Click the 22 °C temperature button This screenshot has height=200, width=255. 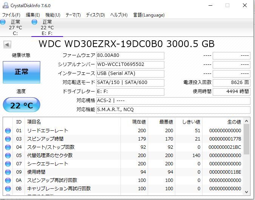pyautogui.click(x=22, y=105)
